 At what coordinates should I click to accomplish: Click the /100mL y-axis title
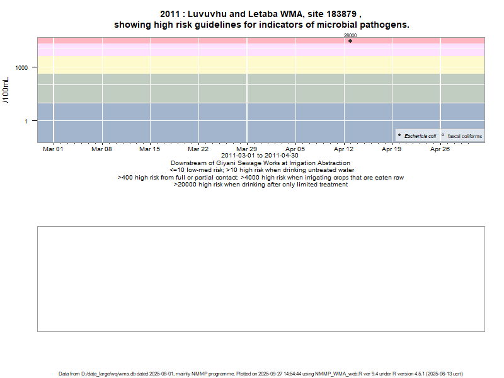pyautogui.click(x=7, y=89)
